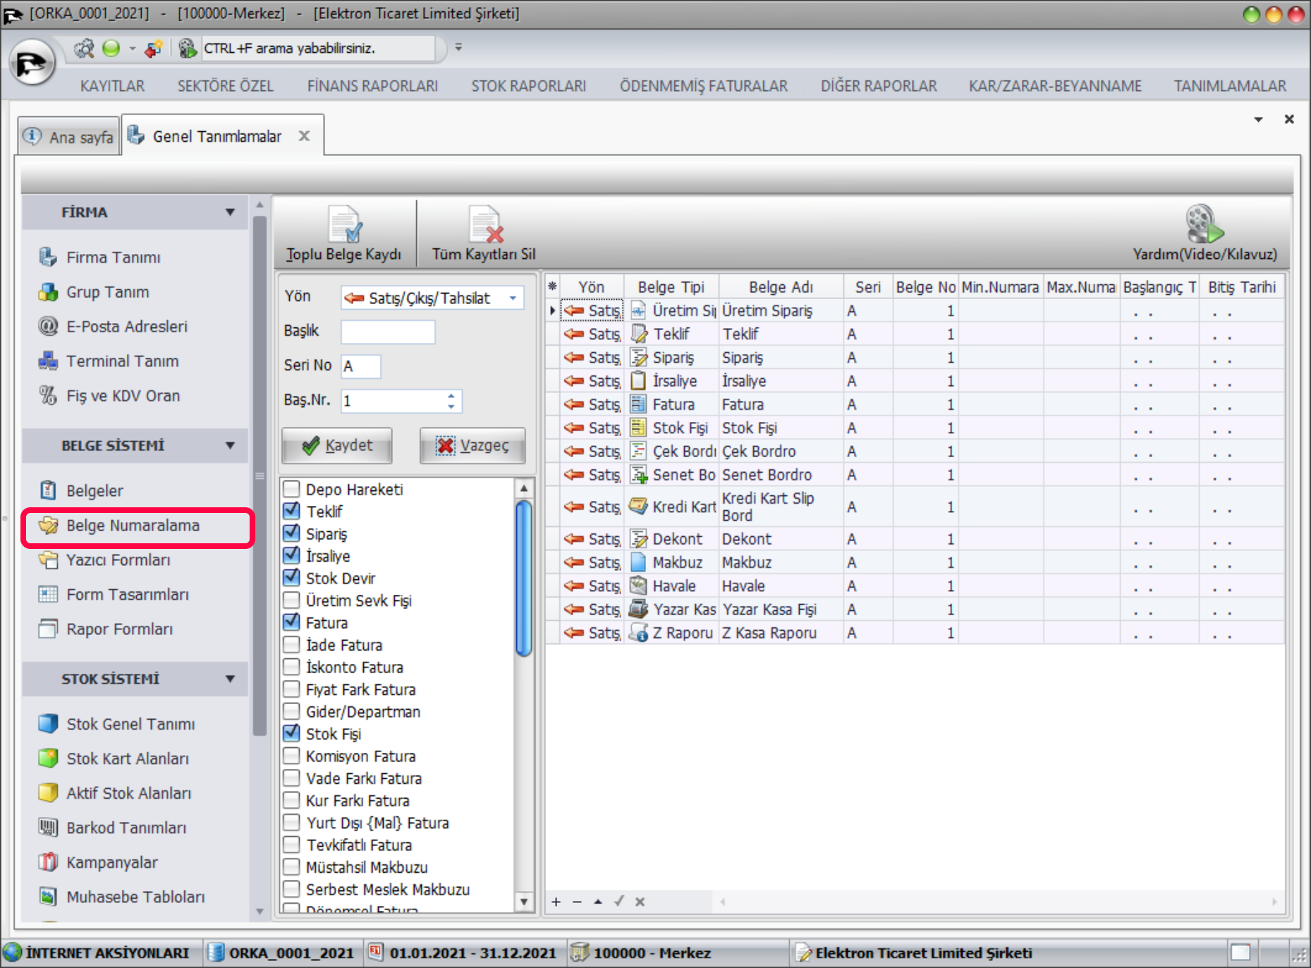Click the gear icon in quick access toolbar

coord(84,48)
